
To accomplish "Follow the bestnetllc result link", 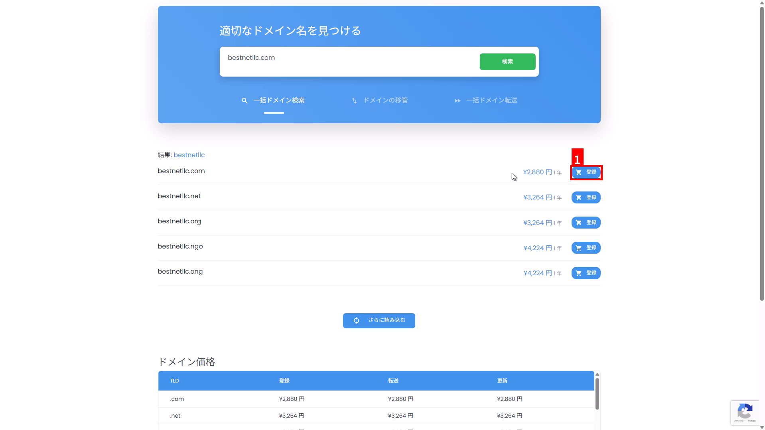I will pyautogui.click(x=189, y=155).
